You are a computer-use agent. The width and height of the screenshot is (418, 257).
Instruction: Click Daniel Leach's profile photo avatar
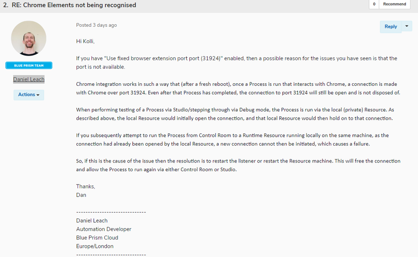28,39
